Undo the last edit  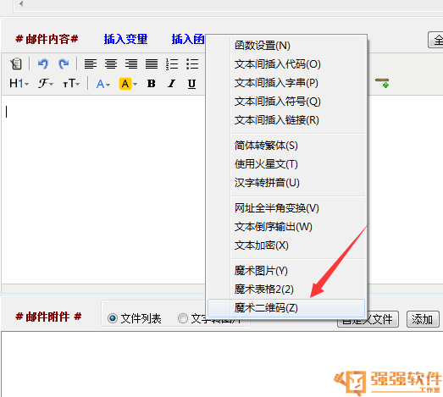pyautogui.click(x=43, y=63)
